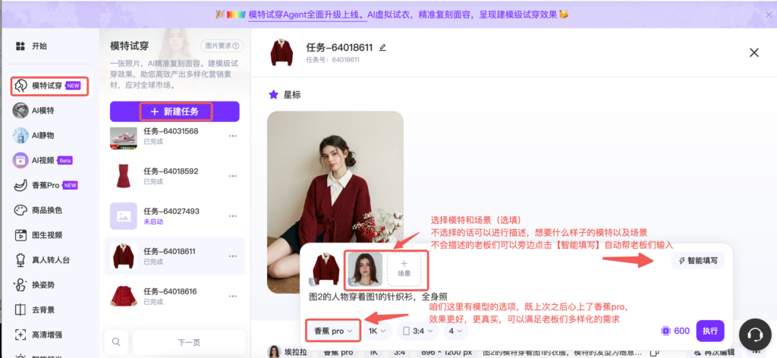
Task: Click the 智能填写 button
Action: click(697, 261)
